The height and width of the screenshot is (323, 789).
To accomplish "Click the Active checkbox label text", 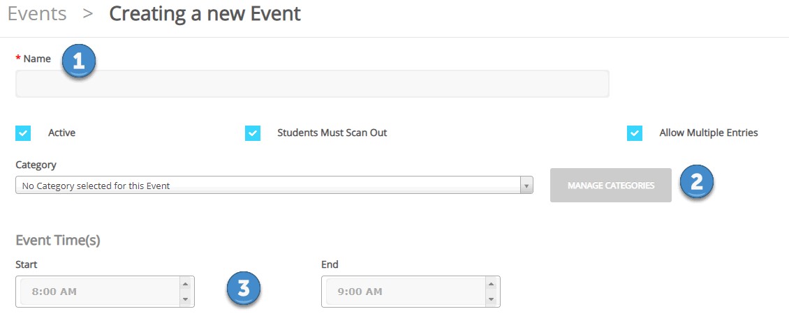I will pos(62,133).
